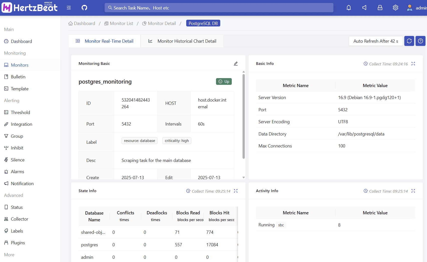Open Silence in the sidebar
This screenshot has width=427, height=262.
point(30,160)
